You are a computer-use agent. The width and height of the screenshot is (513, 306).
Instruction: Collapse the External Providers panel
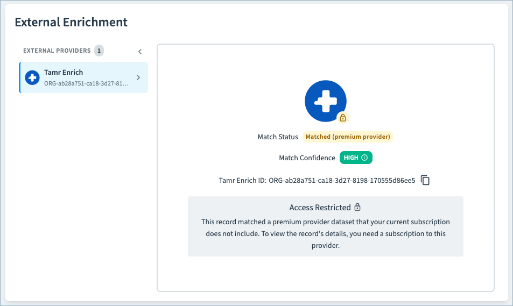[140, 51]
